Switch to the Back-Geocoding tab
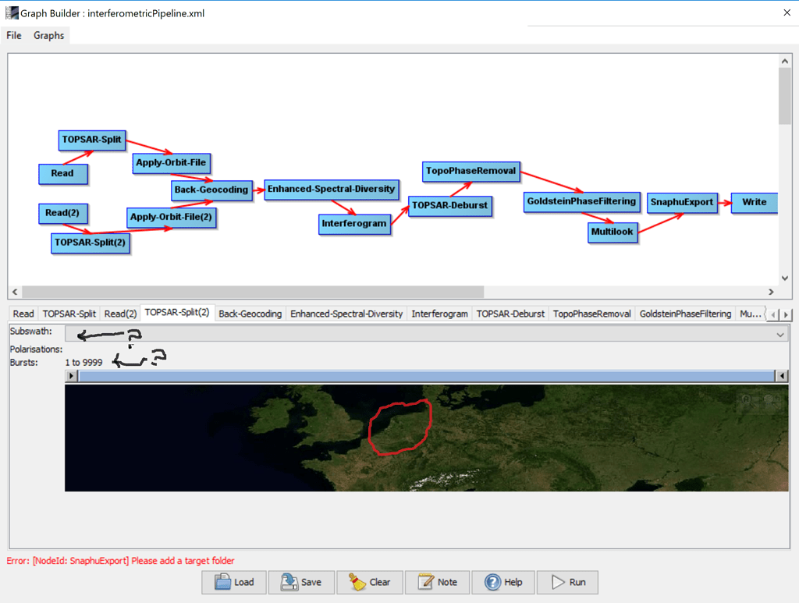Viewport: 799px width, 603px height. [250, 313]
